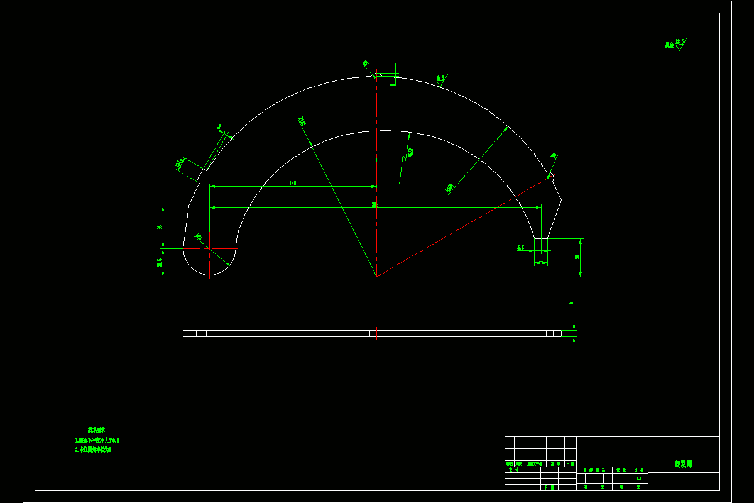754x503 pixels.
Task: Select technical requirement note line 1
Action: (x=97, y=441)
